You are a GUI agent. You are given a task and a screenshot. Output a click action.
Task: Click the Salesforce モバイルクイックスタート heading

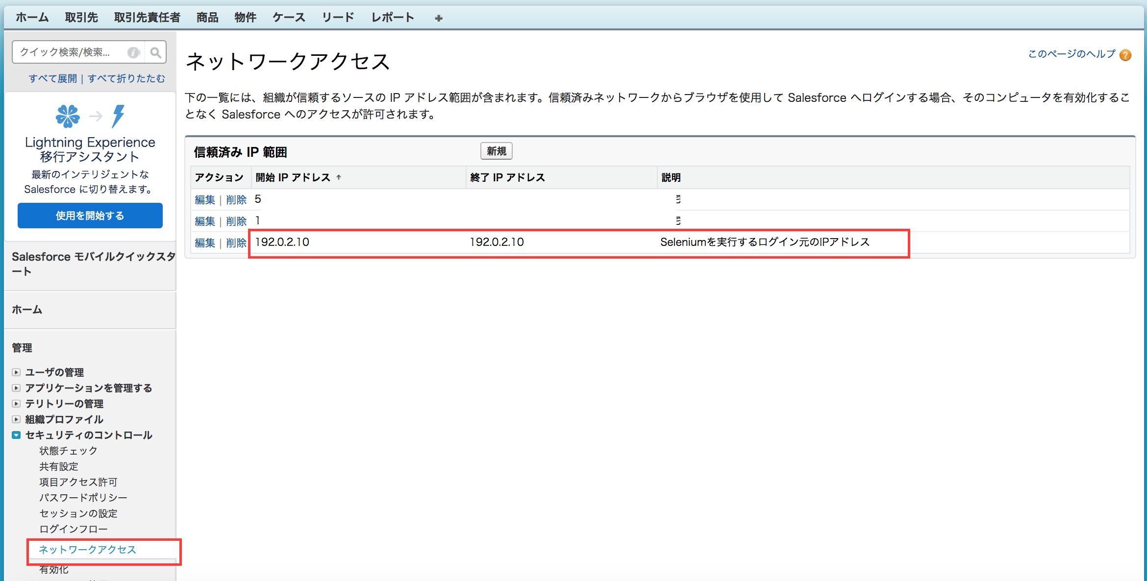[x=93, y=264]
